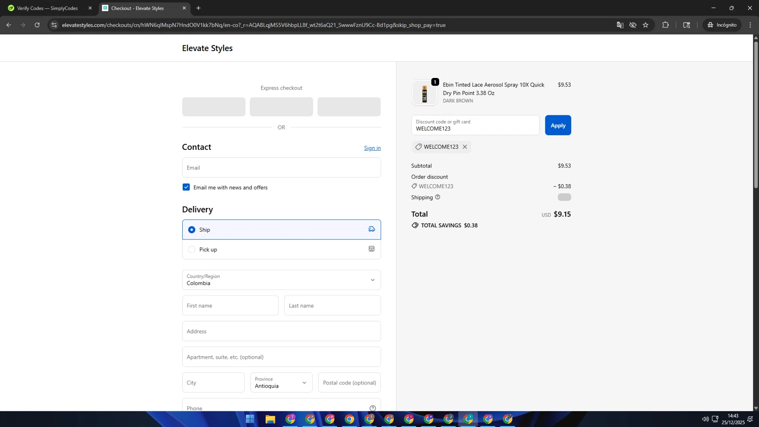The image size is (759, 427).
Task: Open the volume control in system tray
Action: pyautogui.click(x=705, y=419)
